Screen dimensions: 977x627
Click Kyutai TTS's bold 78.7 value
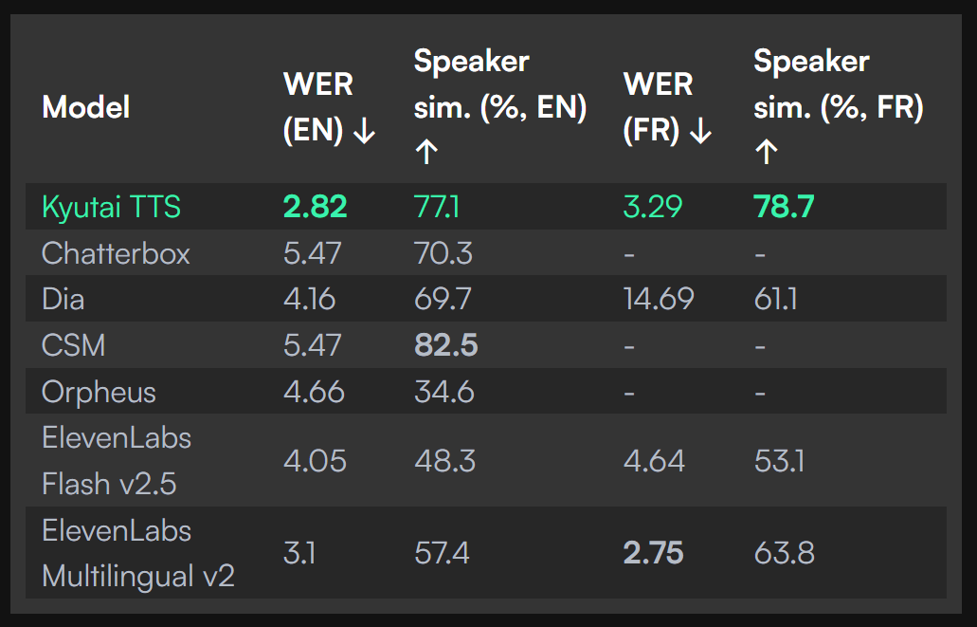pos(784,207)
